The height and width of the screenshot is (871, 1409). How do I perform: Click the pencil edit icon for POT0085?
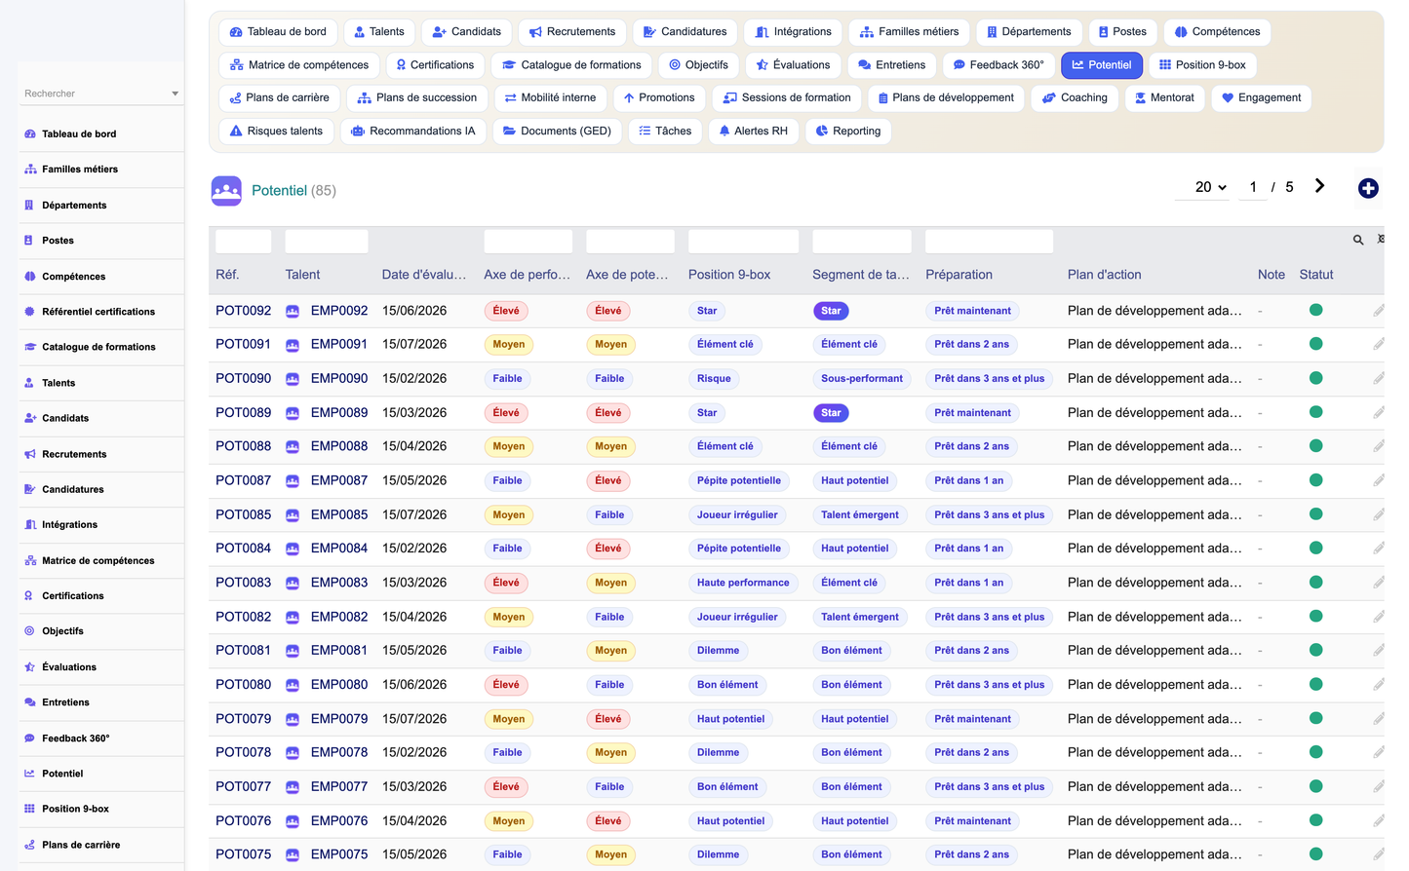(1379, 514)
